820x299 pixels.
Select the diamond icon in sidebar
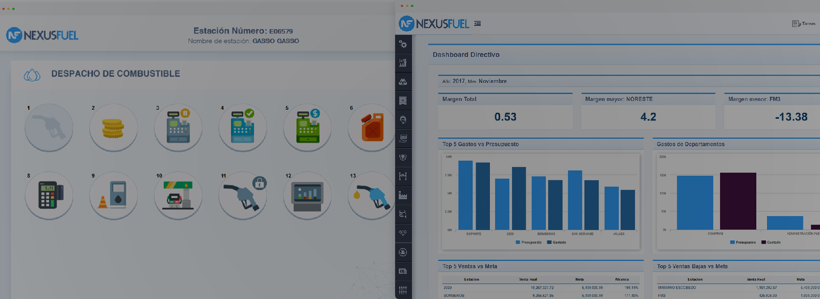click(403, 233)
